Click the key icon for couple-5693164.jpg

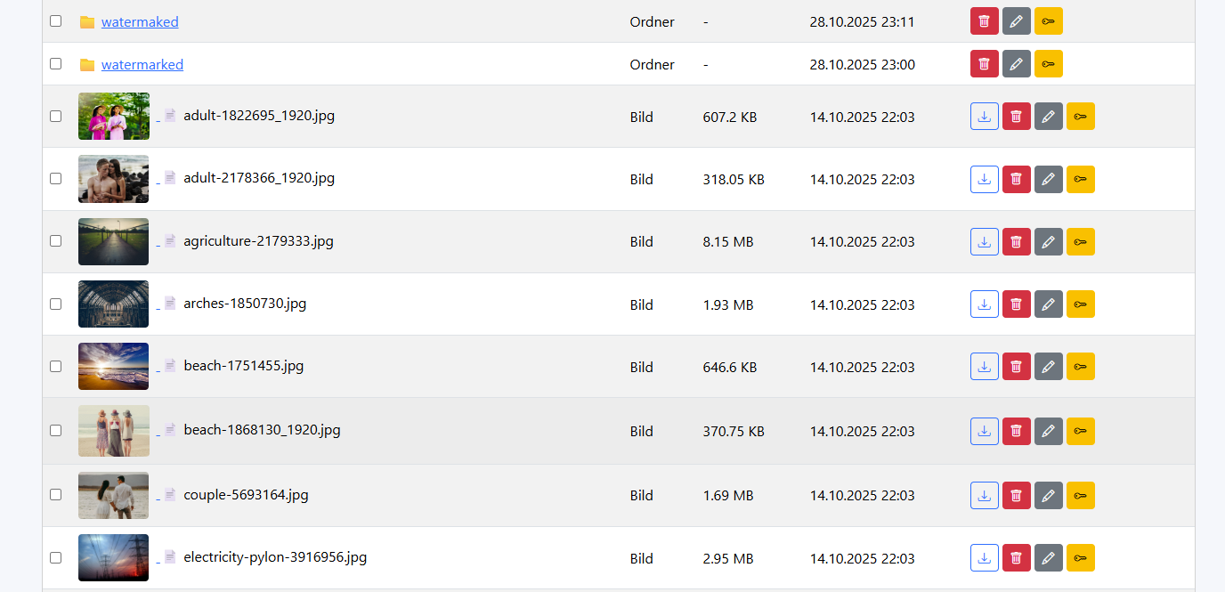[x=1080, y=495]
